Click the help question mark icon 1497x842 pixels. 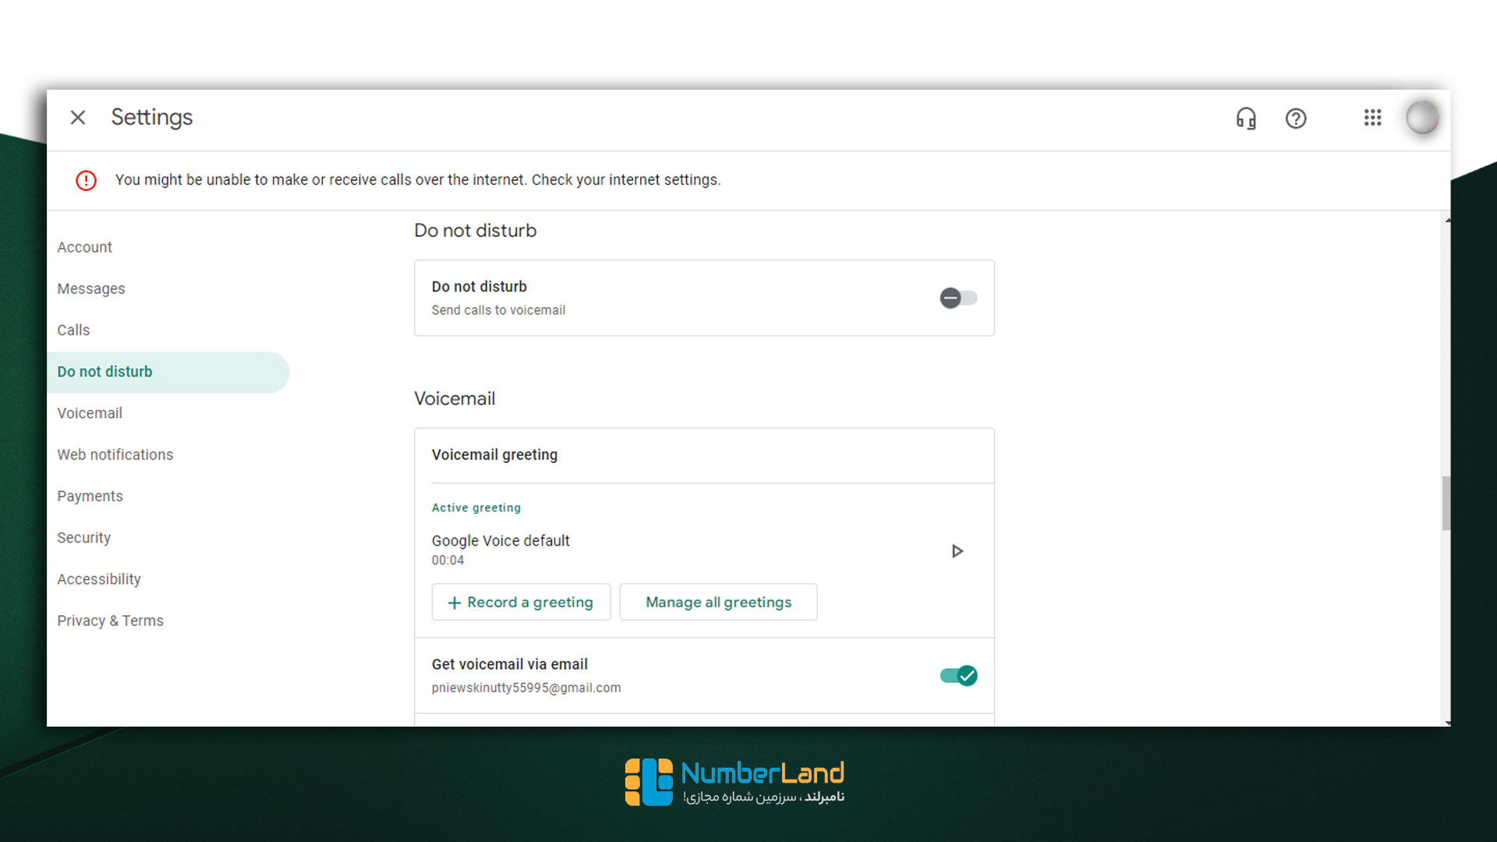point(1297,117)
